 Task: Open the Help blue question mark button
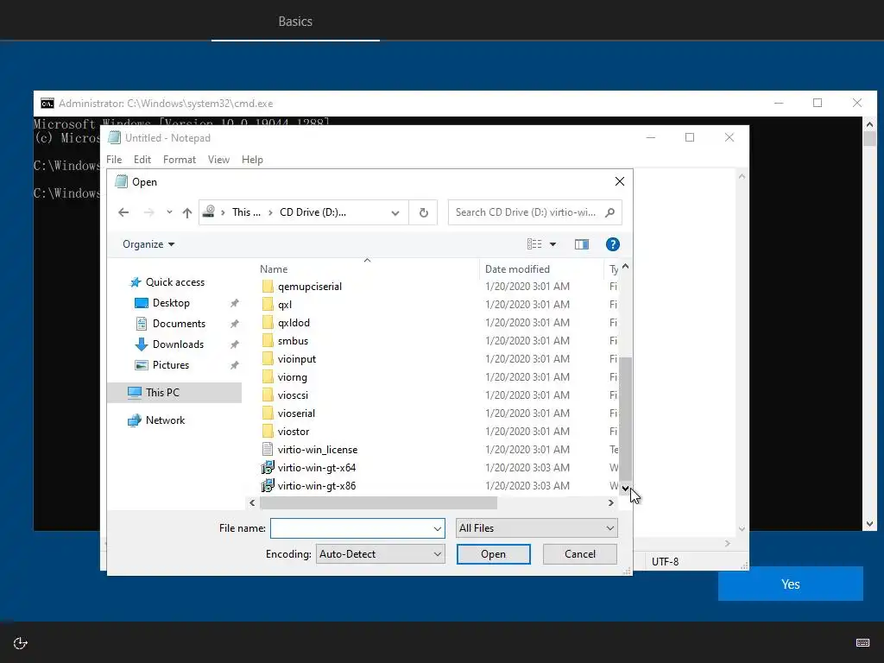click(x=613, y=244)
